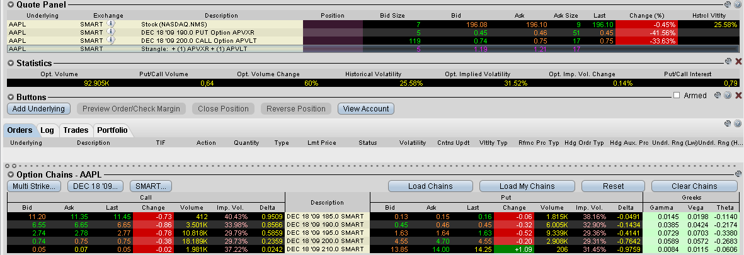Image resolution: width=744 pixels, height=255 pixels.
Task: Click info icon on 200.0 CALL Option row
Action: [x=111, y=40]
